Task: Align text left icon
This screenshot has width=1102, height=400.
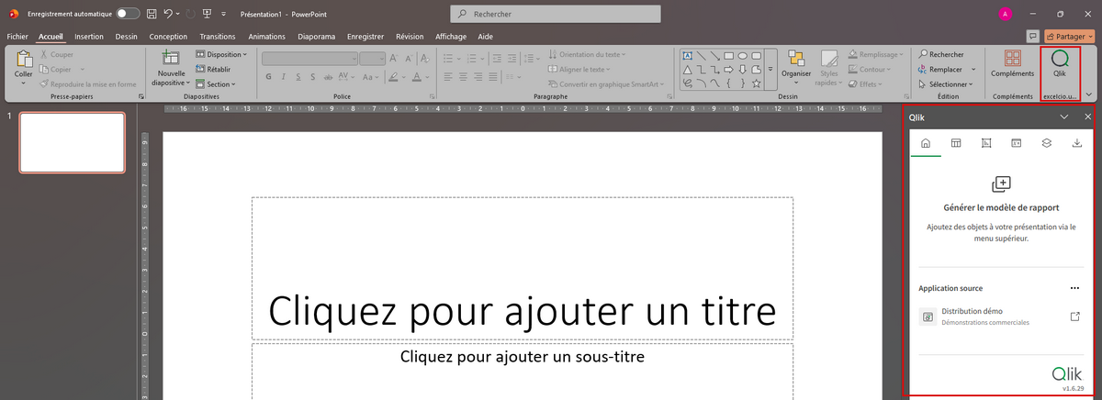Action: [448, 77]
